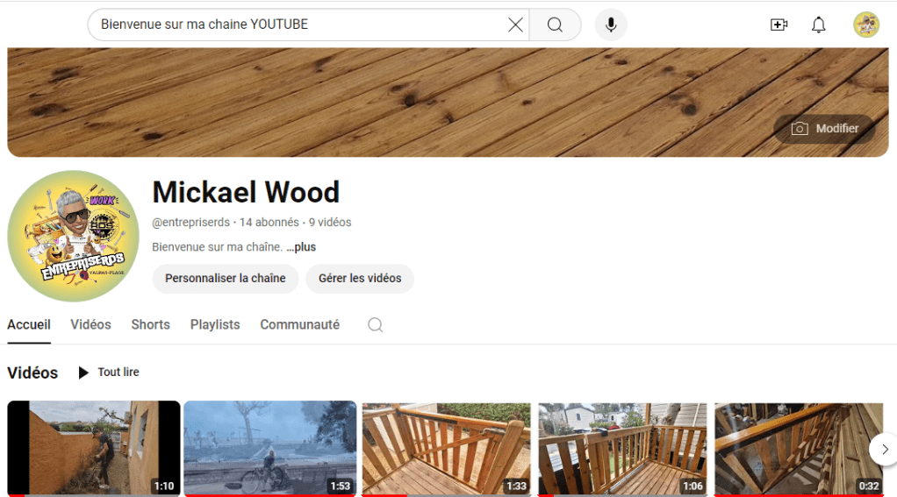Viewport: 897px width, 497px height.
Task: Select the Playlists tab
Action: (215, 324)
